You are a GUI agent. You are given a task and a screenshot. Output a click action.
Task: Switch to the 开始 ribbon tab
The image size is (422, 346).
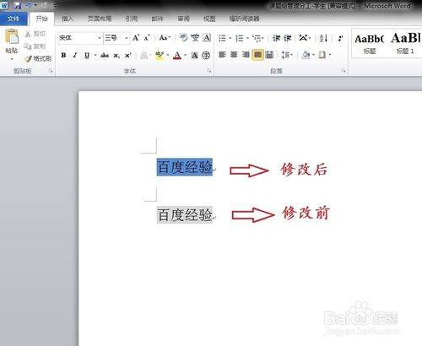click(41, 19)
